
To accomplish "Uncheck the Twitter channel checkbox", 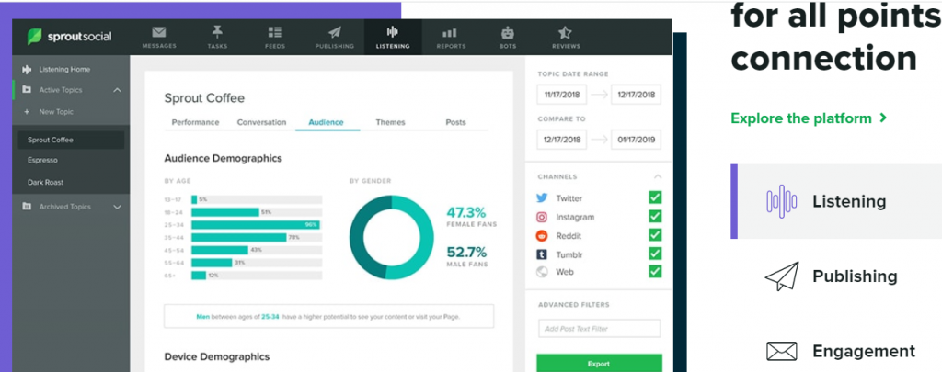I will click(x=655, y=197).
